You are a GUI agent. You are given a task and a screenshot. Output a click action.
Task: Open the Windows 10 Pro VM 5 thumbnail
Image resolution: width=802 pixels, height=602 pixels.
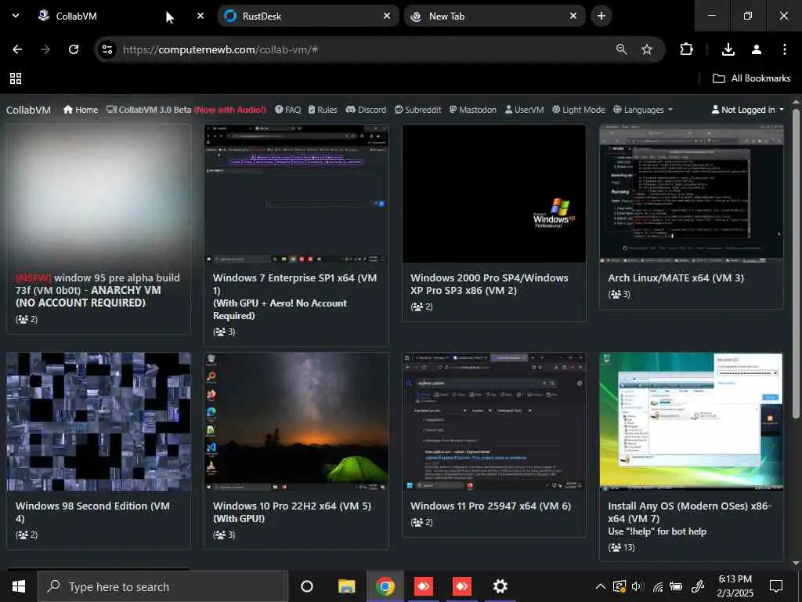click(x=296, y=421)
